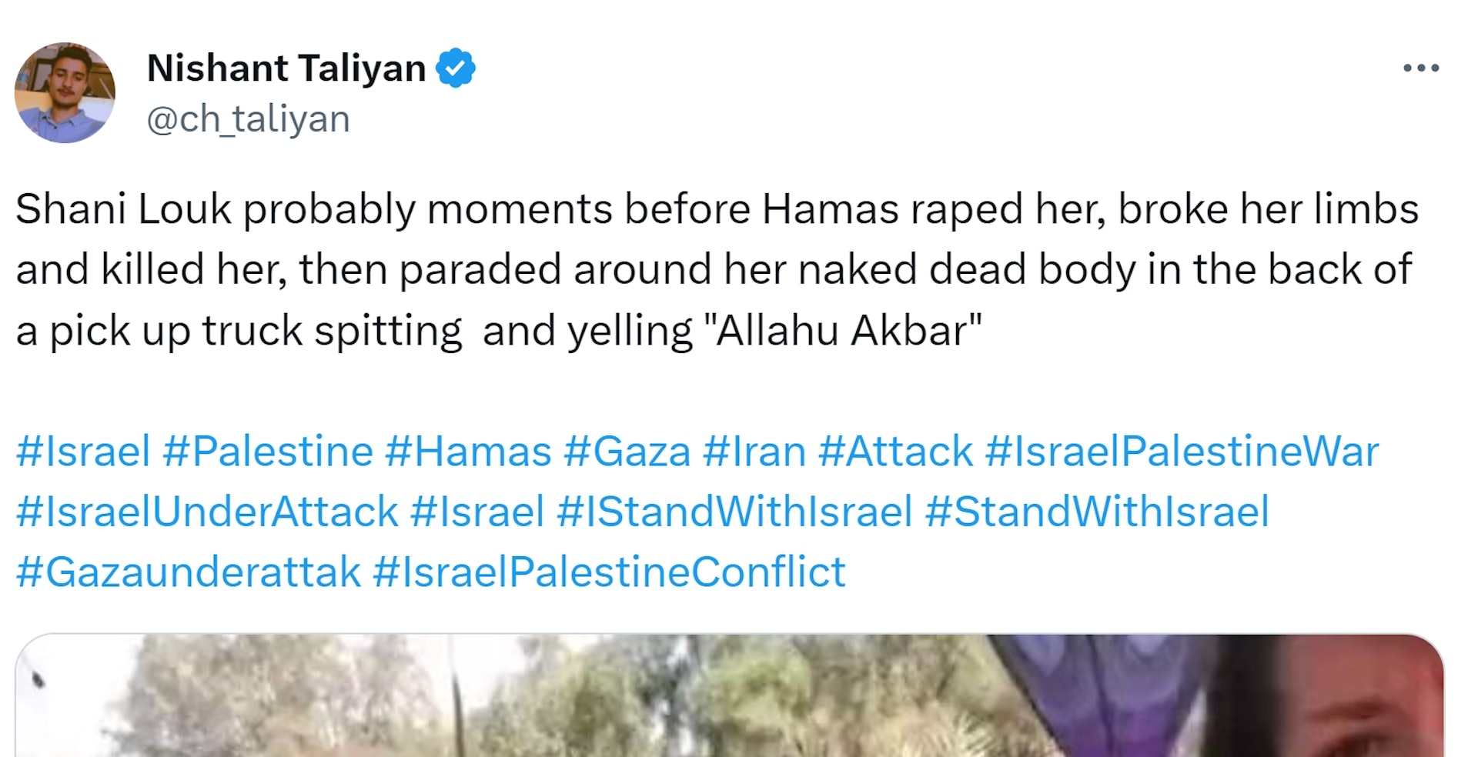This screenshot has width=1478, height=757.
Task: Click the tweet body text
Action: tap(716, 269)
